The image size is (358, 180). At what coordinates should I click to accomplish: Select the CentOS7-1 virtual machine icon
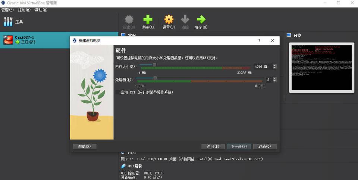(x=8, y=40)
